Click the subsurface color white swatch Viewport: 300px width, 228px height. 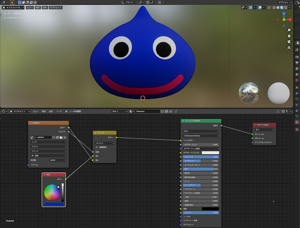(x=210, y=152)
